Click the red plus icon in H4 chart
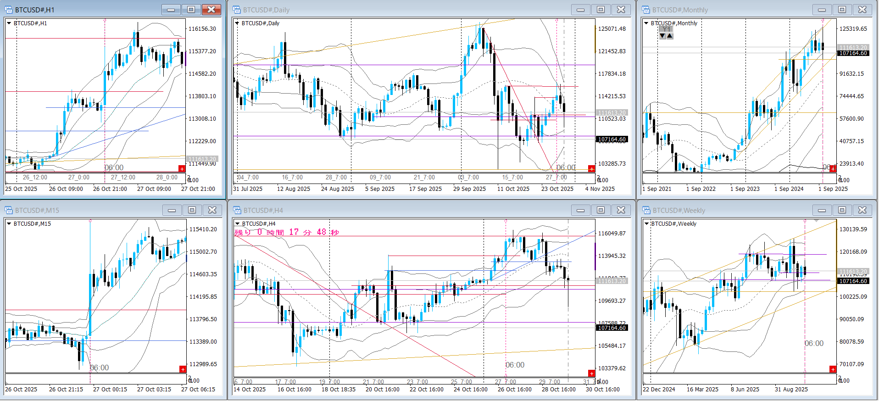The height and width of the screenshot is (401, 879). pos(591,373)
